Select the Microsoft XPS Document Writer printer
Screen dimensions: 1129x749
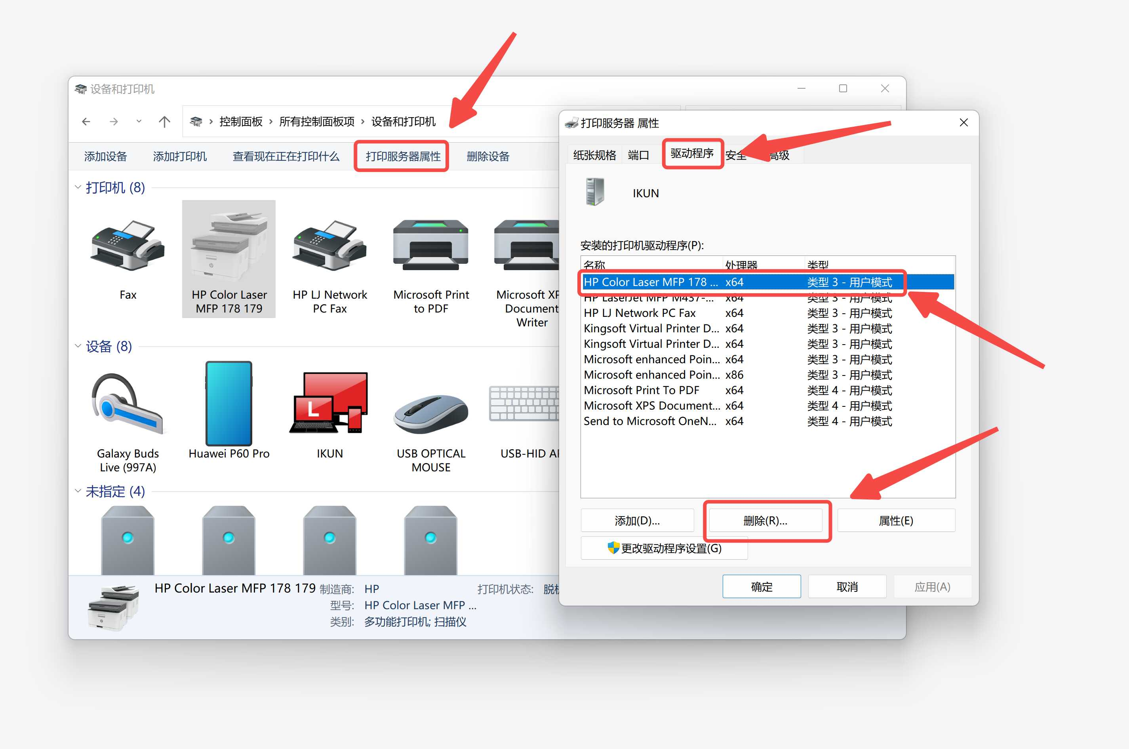526,246
